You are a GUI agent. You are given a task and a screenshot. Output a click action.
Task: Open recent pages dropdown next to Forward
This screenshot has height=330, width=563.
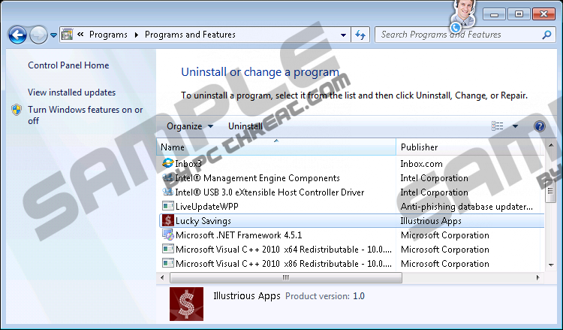coord(53,35)
